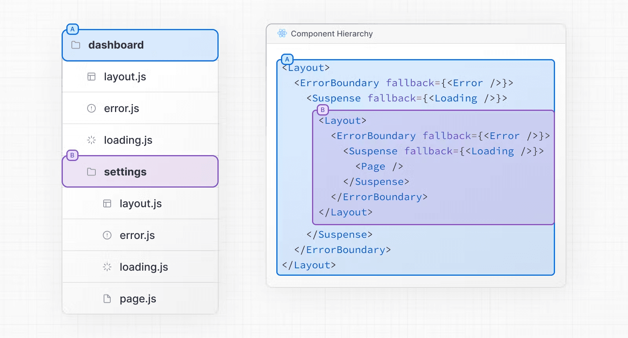Click the purple B badge on settings folder

(72, 155)
